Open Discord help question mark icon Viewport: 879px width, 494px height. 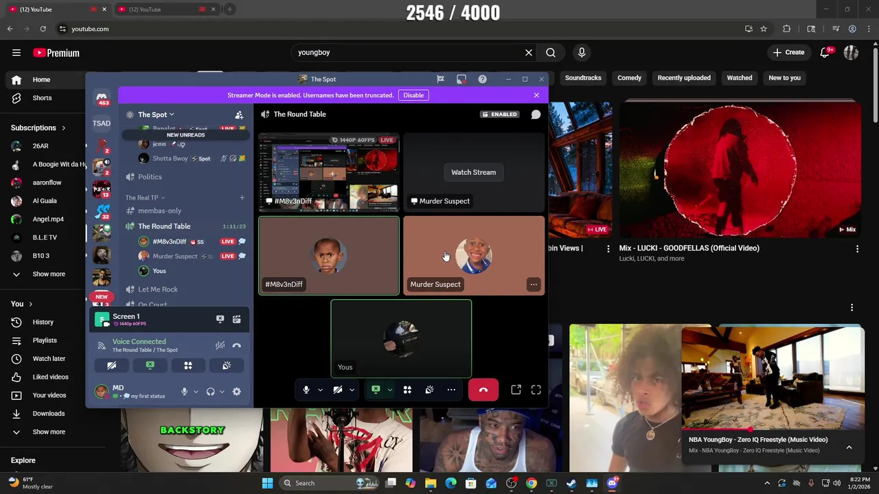tap(483, 79)
